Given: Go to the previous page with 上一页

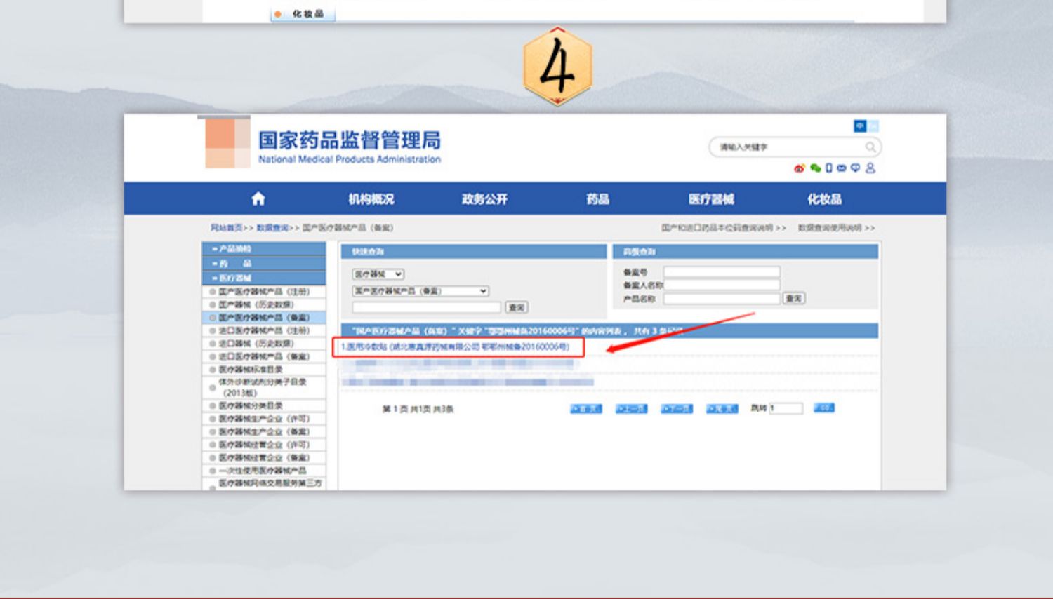Looking at the screenshot, I should (x=631, y=408).
